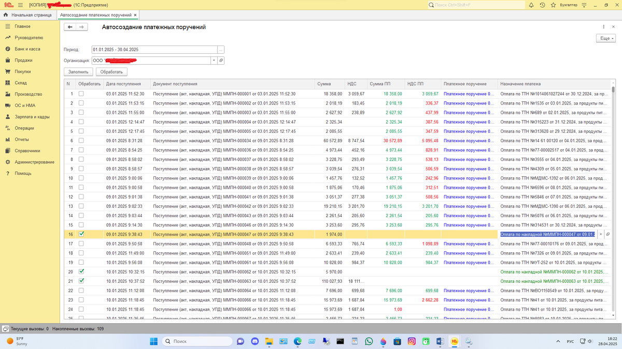
Task: Check the Обработать box in row 10
Action: 81,178
